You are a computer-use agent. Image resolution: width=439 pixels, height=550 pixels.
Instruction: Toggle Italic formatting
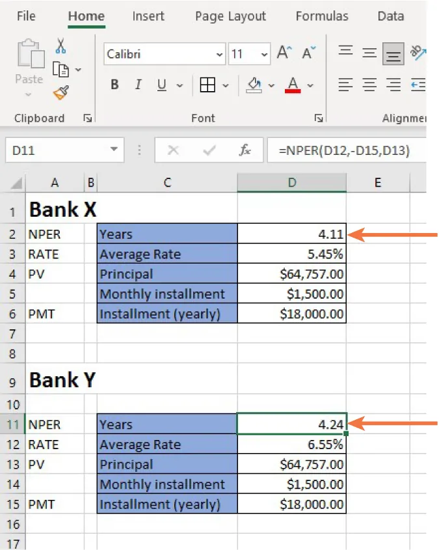tap(138, 85)
